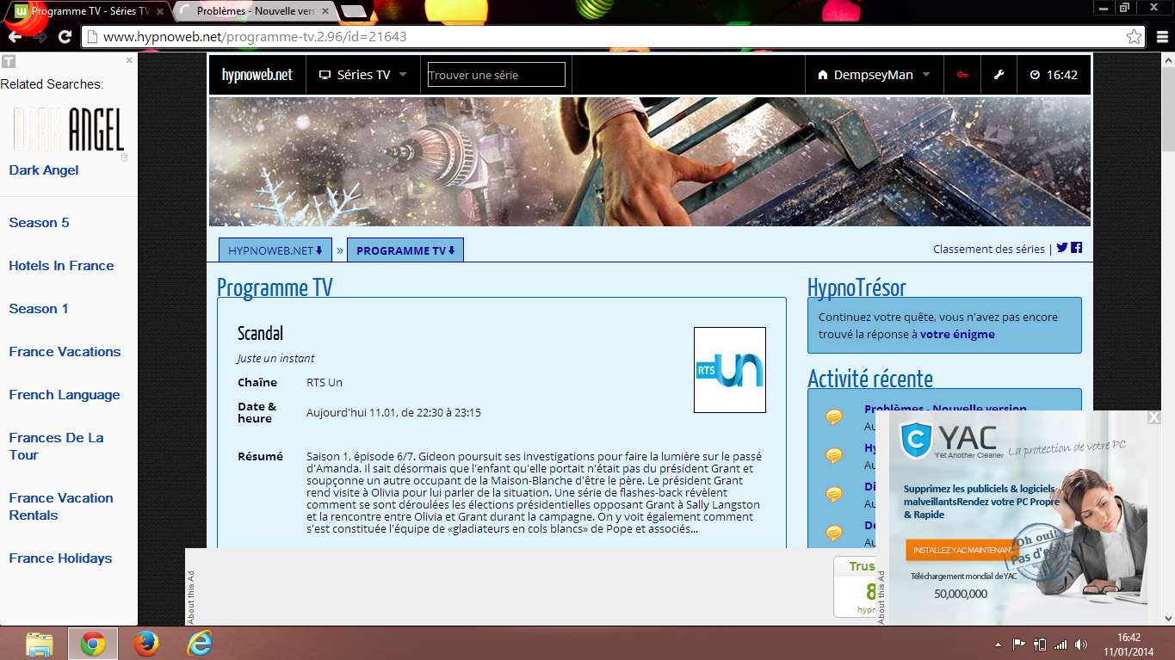
Task: Open the DempseyMan user dropdown
Action: tap(874, 75)
